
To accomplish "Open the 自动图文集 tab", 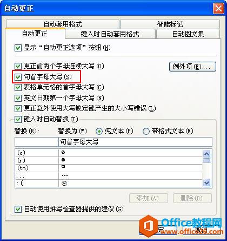I will click(188, 34).
